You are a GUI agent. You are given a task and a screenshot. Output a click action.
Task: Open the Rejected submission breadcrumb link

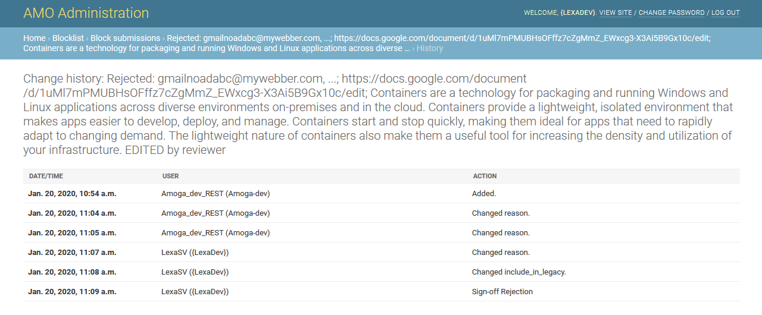367,43
